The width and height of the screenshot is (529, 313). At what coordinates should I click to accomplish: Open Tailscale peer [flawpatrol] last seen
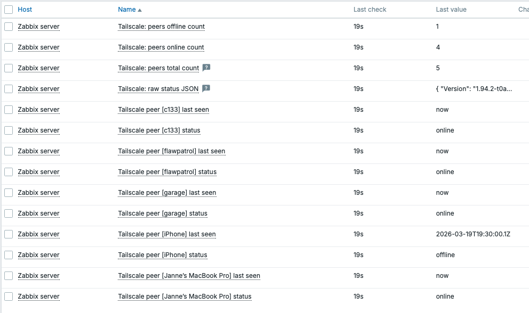pos(171,151)
